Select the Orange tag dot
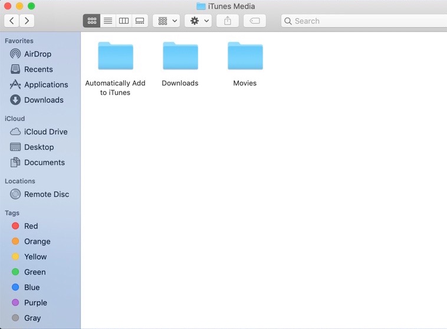This screenshot has height=329, width=447. [15, 242]
